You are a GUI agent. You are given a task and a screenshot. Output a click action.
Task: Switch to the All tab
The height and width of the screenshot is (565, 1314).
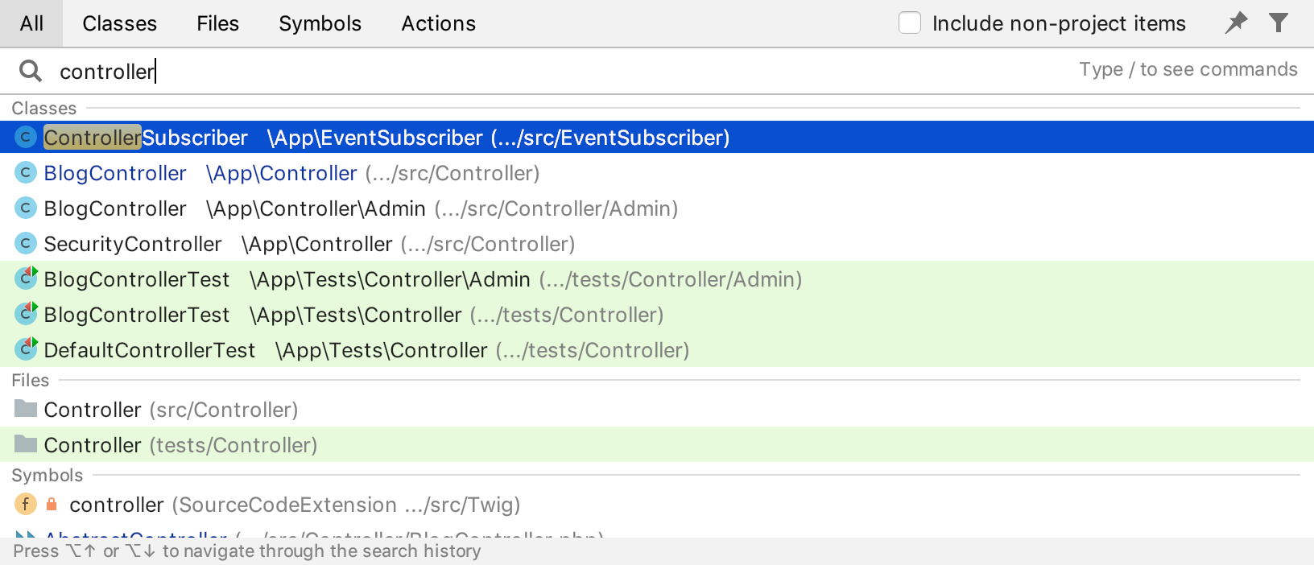click(31, 23)
